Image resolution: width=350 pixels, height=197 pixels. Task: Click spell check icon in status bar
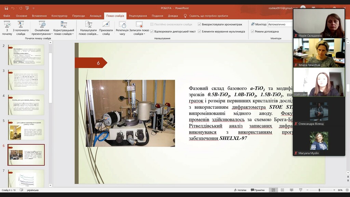tap(22, 190)
